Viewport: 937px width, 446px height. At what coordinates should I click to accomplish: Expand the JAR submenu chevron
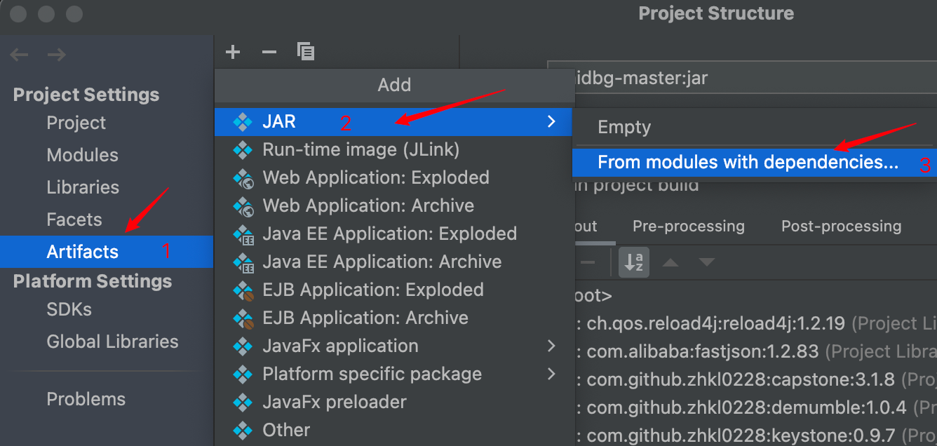point(552,121)
